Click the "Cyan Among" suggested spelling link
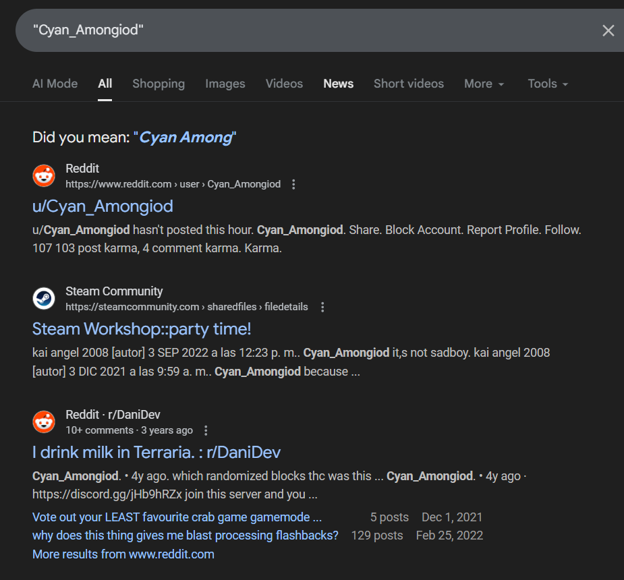This screenshot has width=624, height=580. click(186, 138)
